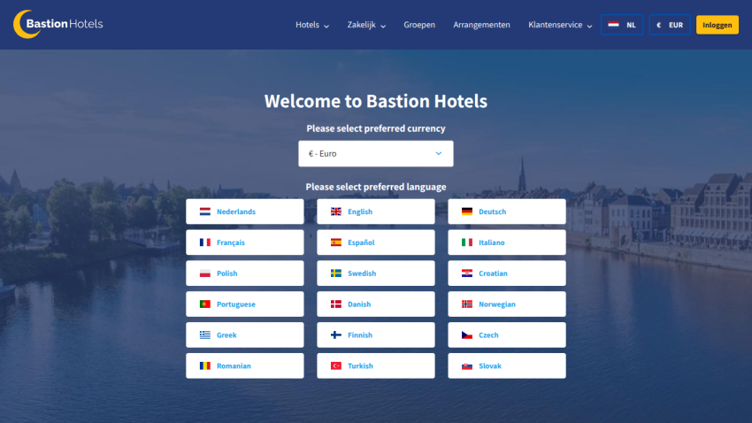The width and height of the screenshot is (752, 423).
Task: Click the Bastion Hotels moon logo
Action: click(58, 24)
